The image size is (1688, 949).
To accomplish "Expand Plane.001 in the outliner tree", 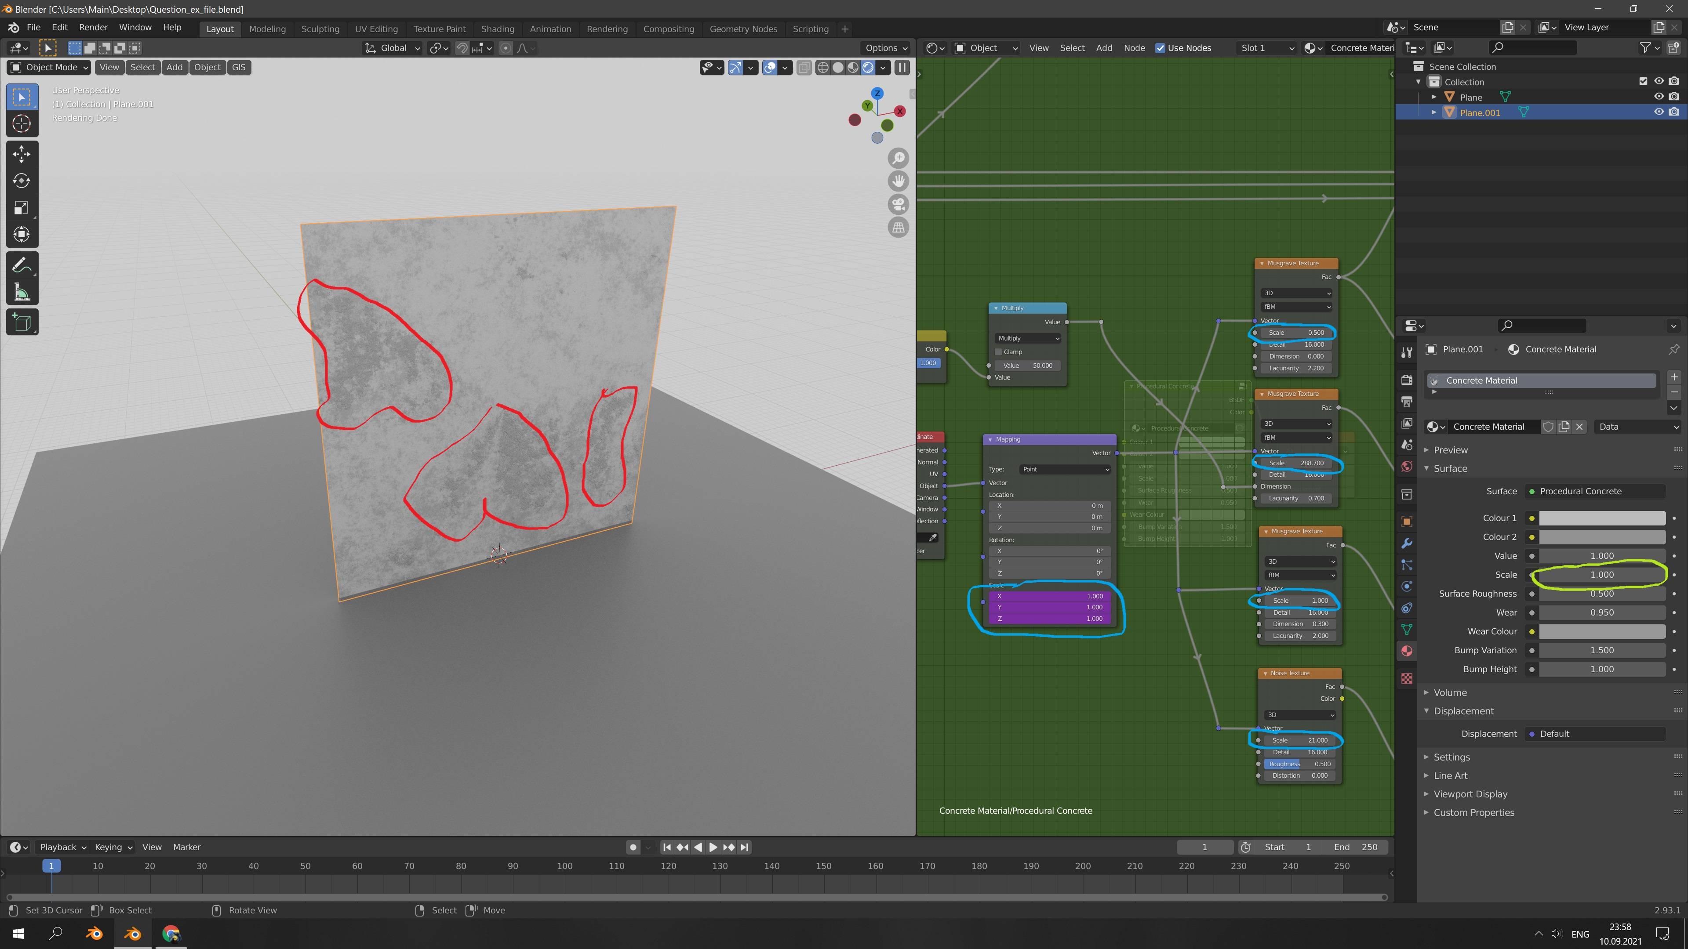I will 1434,112.
